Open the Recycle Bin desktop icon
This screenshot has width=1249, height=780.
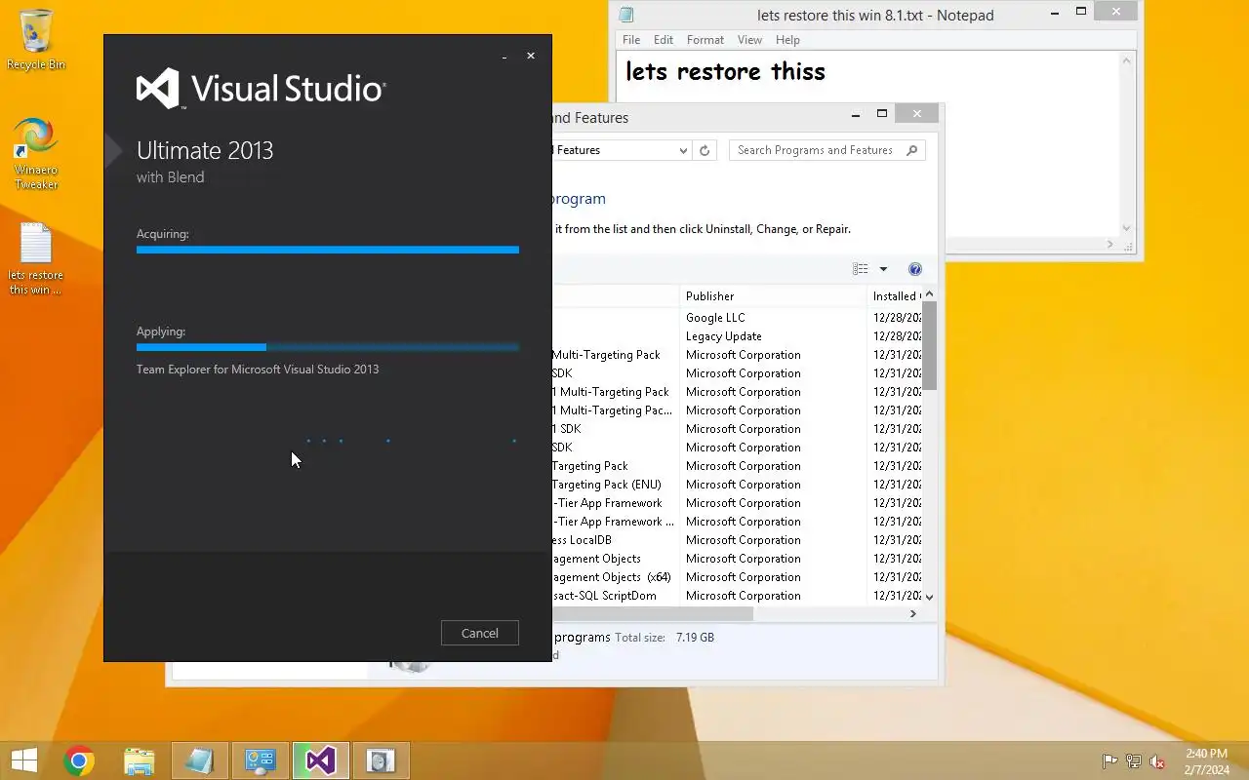[x=36, y=40]
